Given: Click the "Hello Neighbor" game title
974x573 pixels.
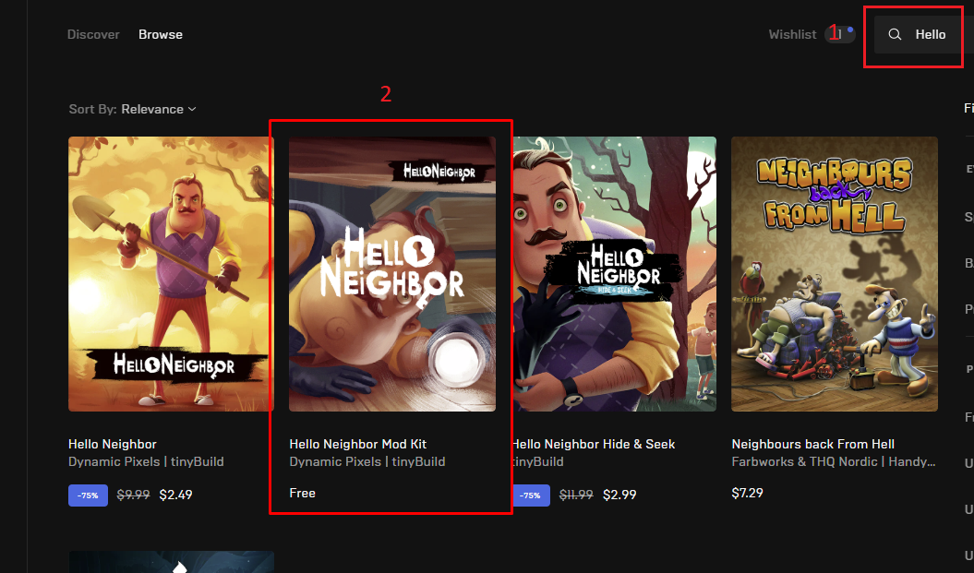Looking at the screenshot, I should click(x=113, y=444).
